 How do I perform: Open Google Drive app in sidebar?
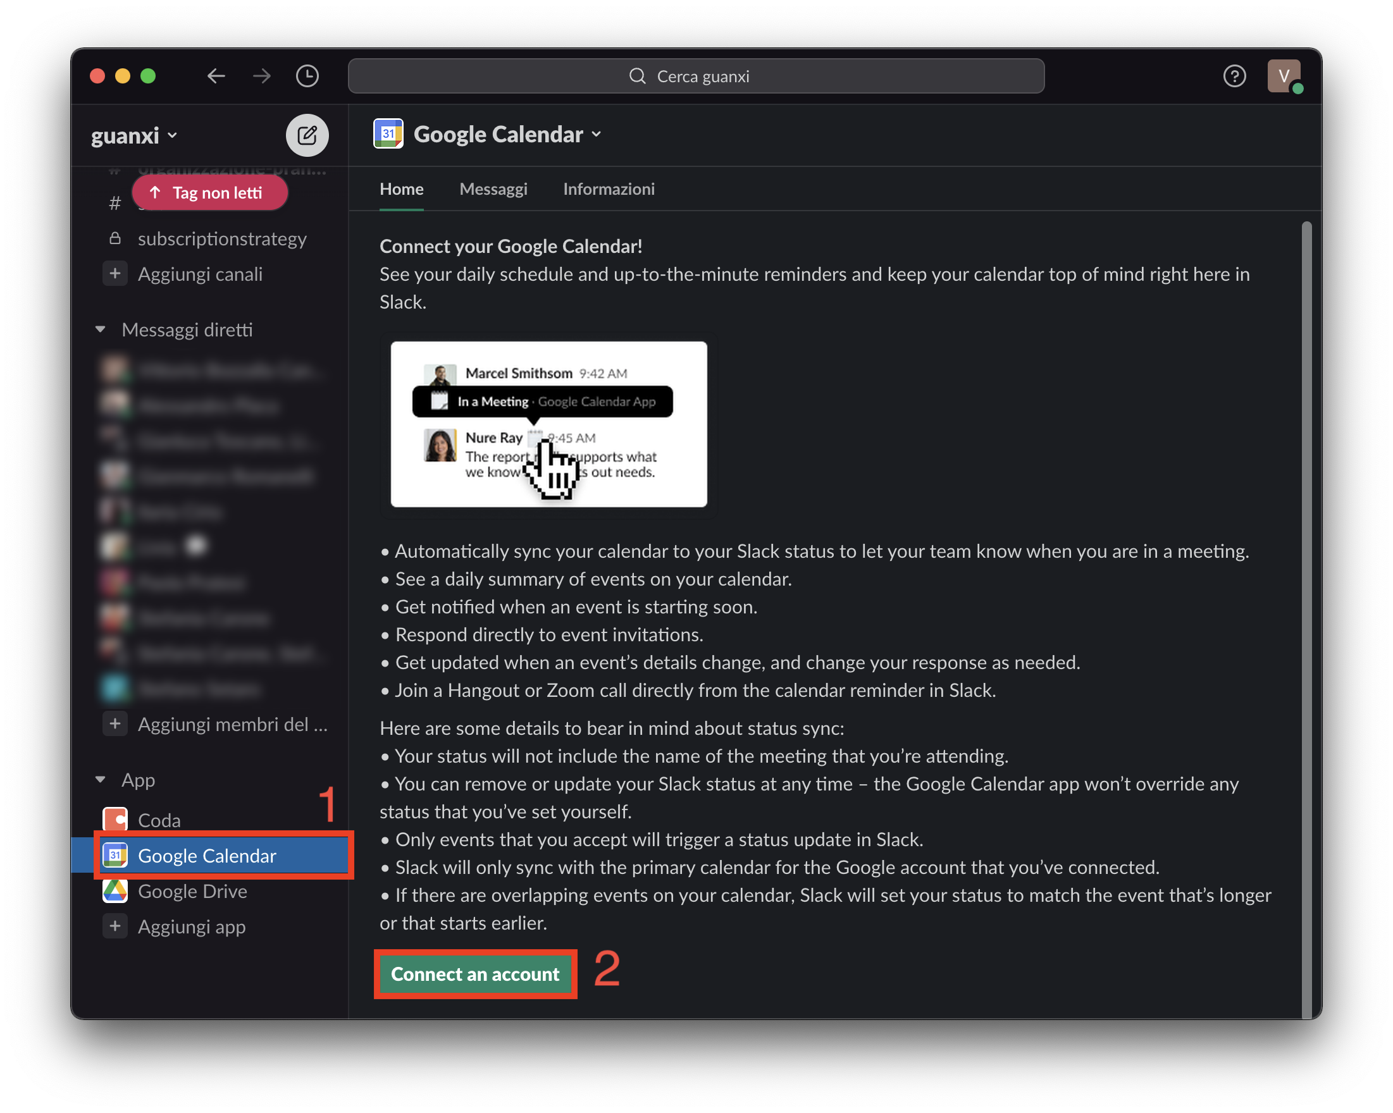click(192, 891)
